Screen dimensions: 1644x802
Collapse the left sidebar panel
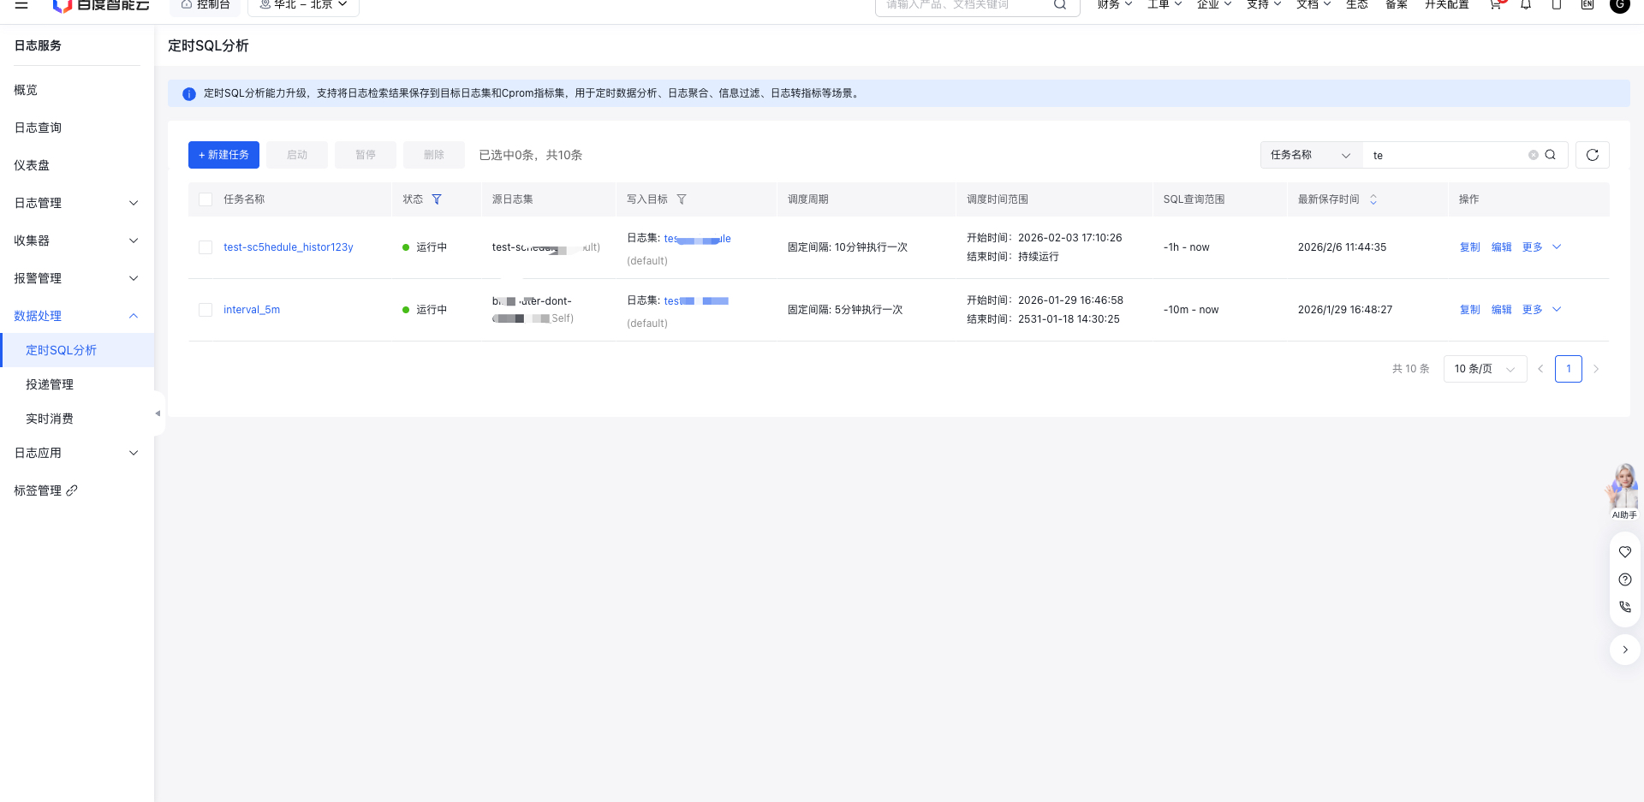click(x=158, y=413)
